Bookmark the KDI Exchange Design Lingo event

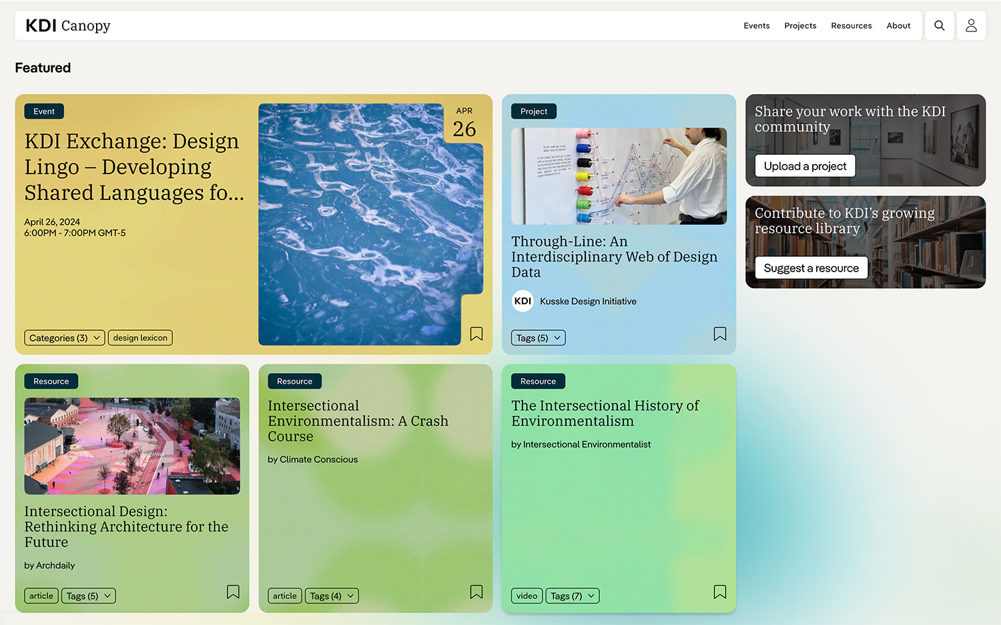point(476,334)
